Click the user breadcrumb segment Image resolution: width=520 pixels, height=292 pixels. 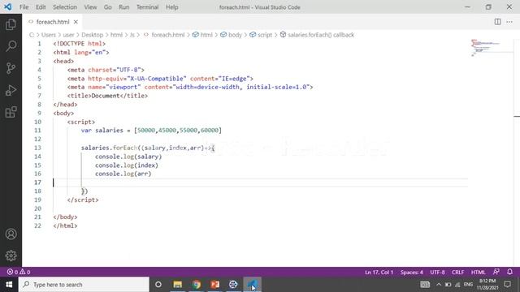point(68,35)
